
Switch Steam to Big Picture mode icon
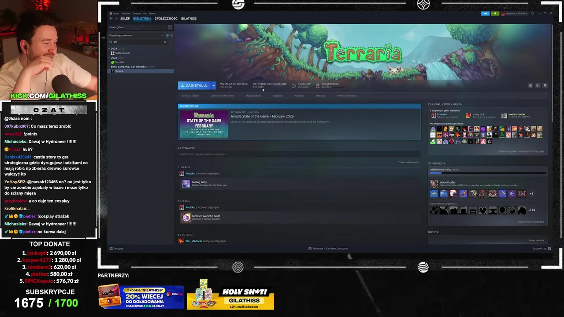533,13
